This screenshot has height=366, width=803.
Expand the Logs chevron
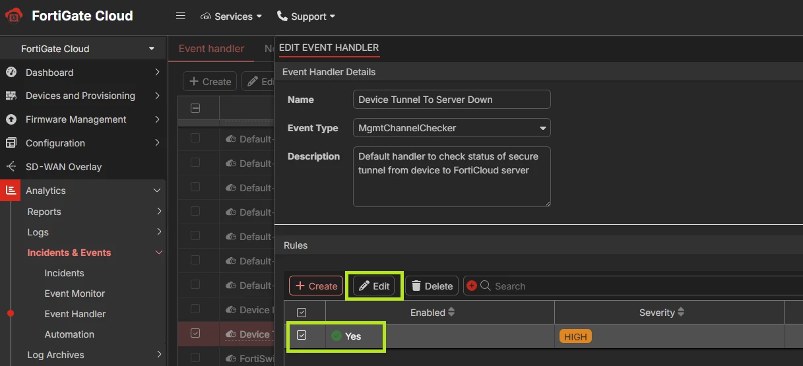159,231
